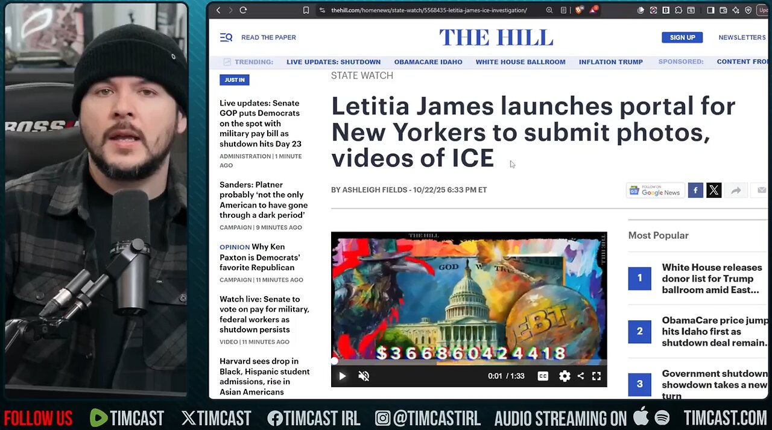Go back with the browser back arrow

coord(218,10)
